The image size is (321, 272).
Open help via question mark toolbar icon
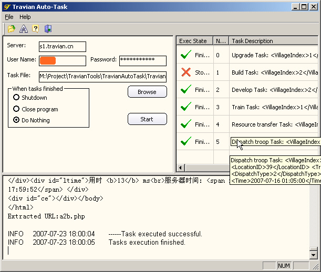[36, 29]
